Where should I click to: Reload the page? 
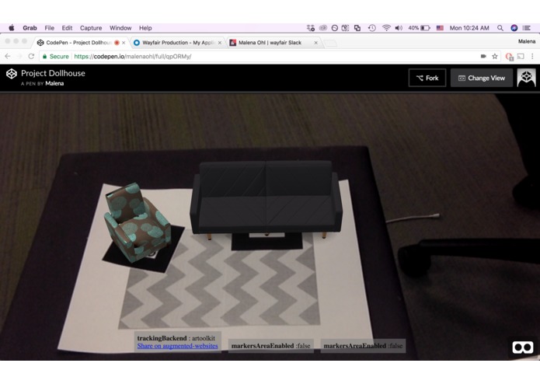coord(31,56)
